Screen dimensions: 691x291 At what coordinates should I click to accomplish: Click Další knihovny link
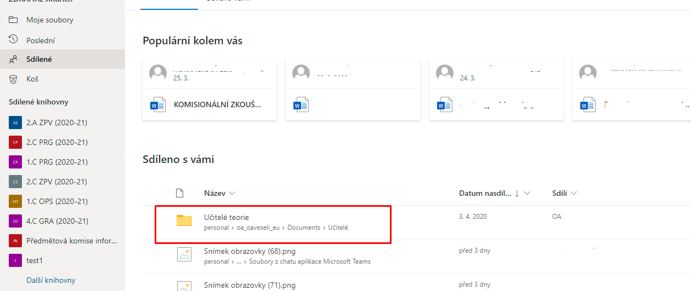pos(51,280)
